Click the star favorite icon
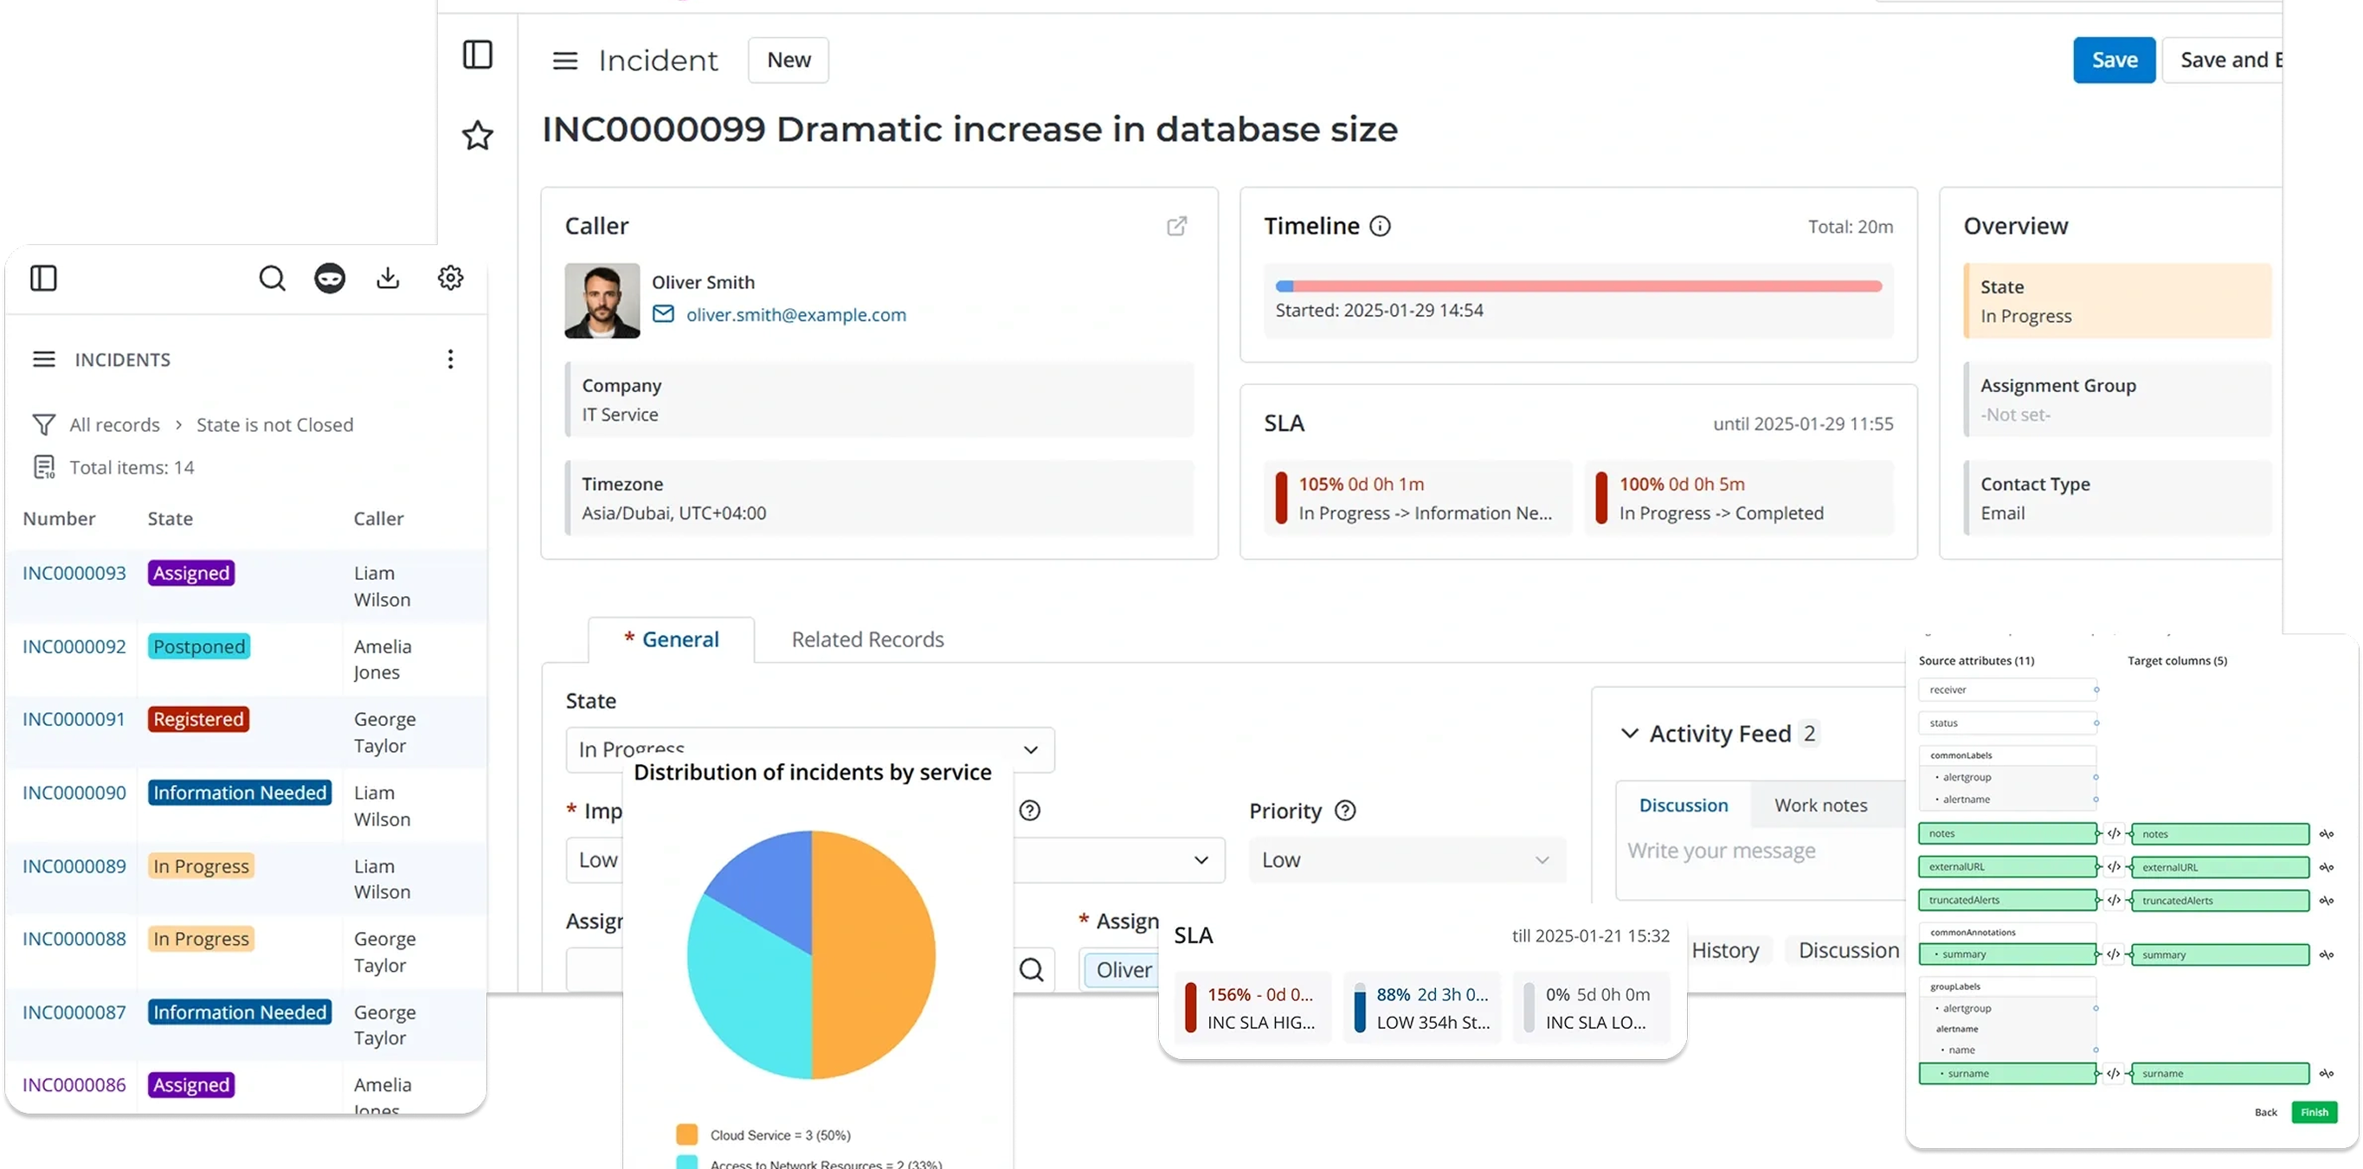Screen dimensions: 2363x1169 click(477, 136)
